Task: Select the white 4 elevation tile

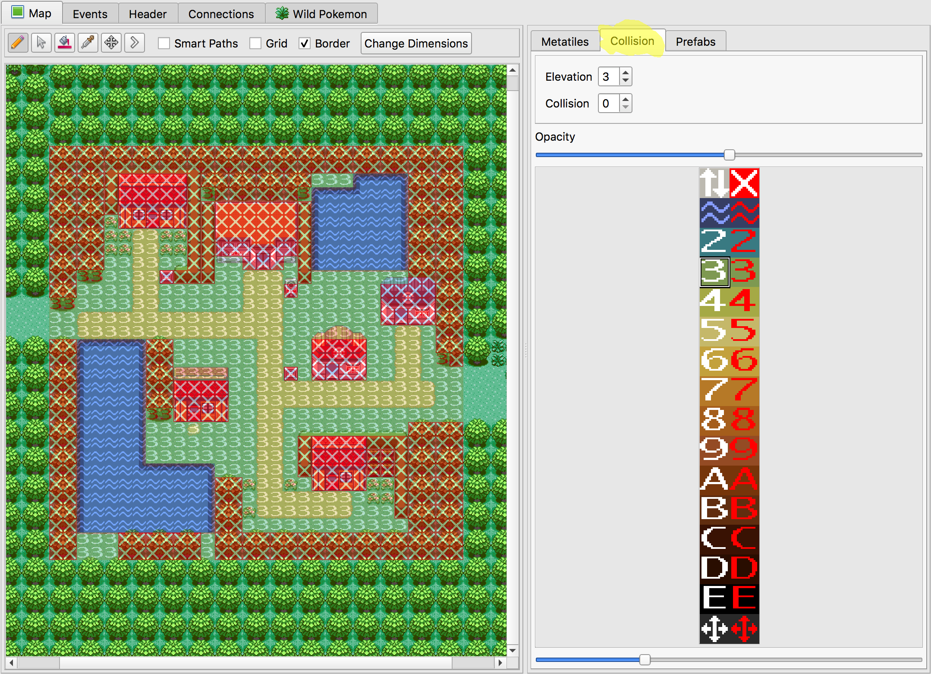Action: (714, 302)
